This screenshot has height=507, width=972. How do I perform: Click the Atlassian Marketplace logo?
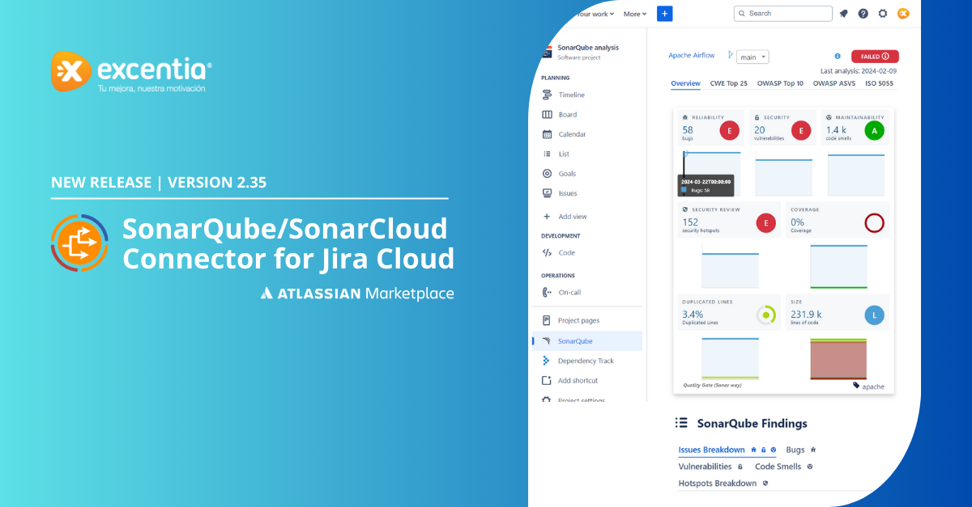[357, 293]
